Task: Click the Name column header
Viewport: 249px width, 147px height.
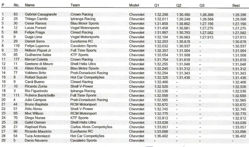Action: tap(30, 5)
